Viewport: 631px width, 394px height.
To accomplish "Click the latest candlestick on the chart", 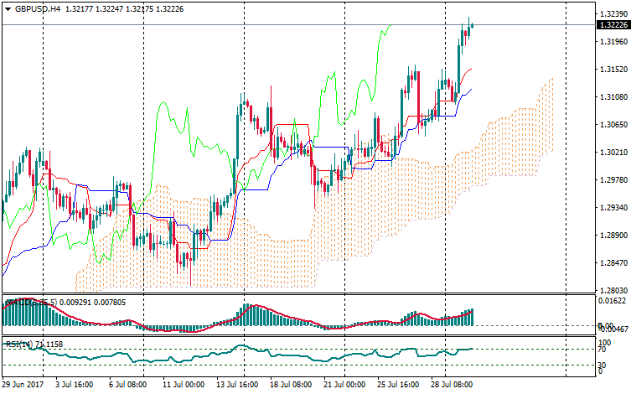I will coord(472,26).
